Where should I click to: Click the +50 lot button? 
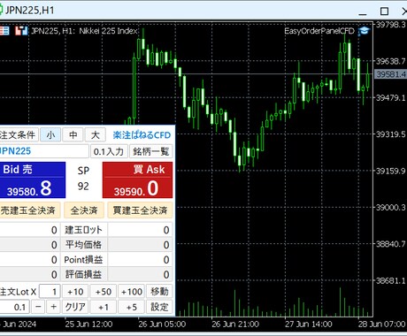(104, 292)
